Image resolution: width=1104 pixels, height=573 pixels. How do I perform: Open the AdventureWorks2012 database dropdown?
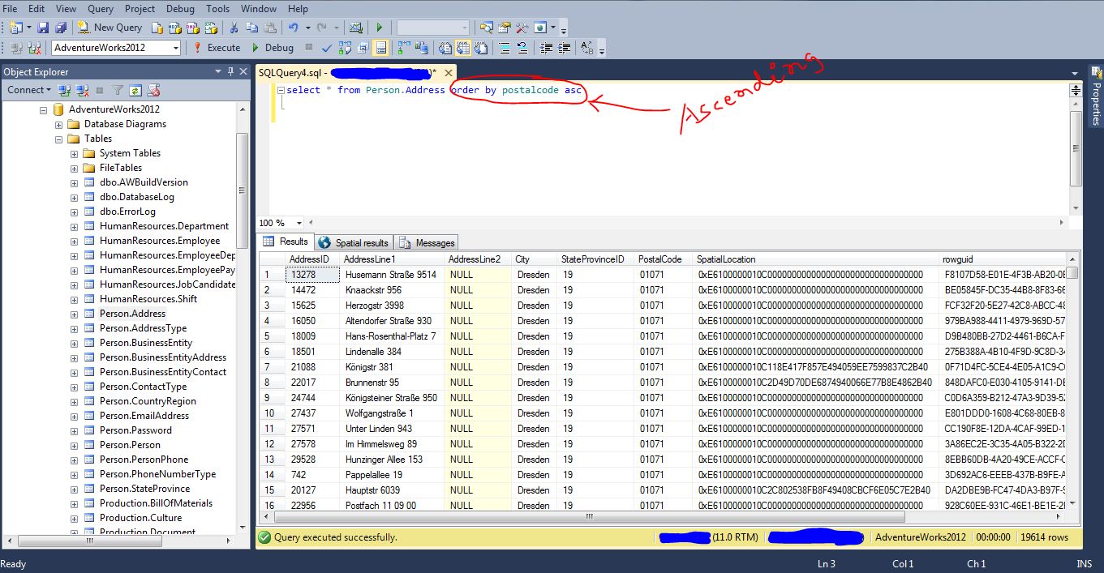[x=177, y=47]
